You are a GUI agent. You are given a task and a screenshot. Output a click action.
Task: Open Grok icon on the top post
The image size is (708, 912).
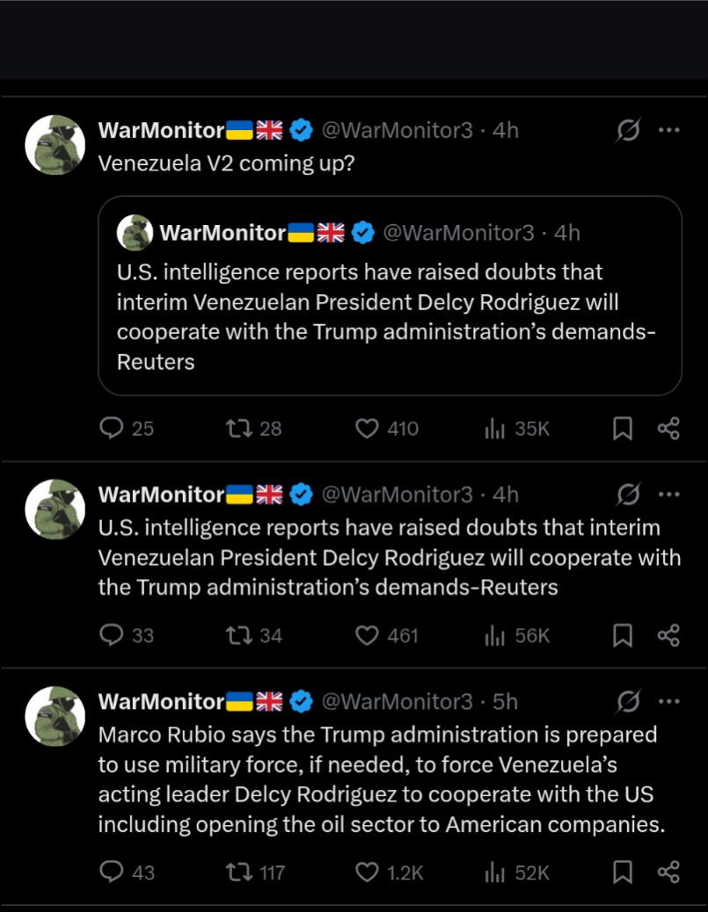point(628,131)
